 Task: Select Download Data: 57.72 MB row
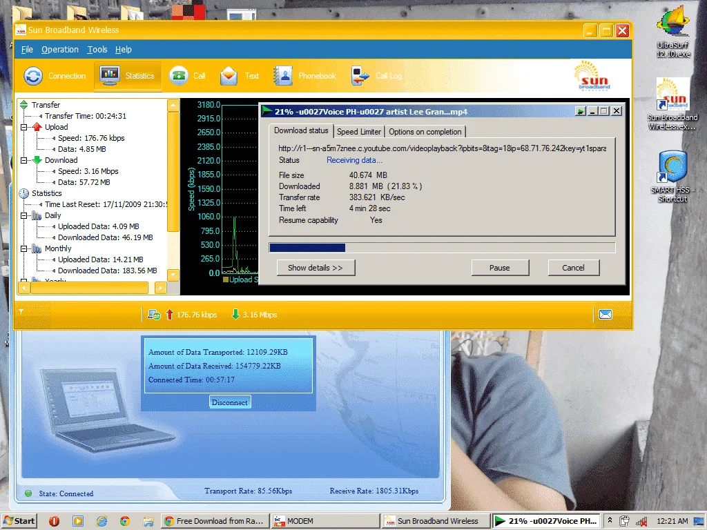click(x=84, y=182)
